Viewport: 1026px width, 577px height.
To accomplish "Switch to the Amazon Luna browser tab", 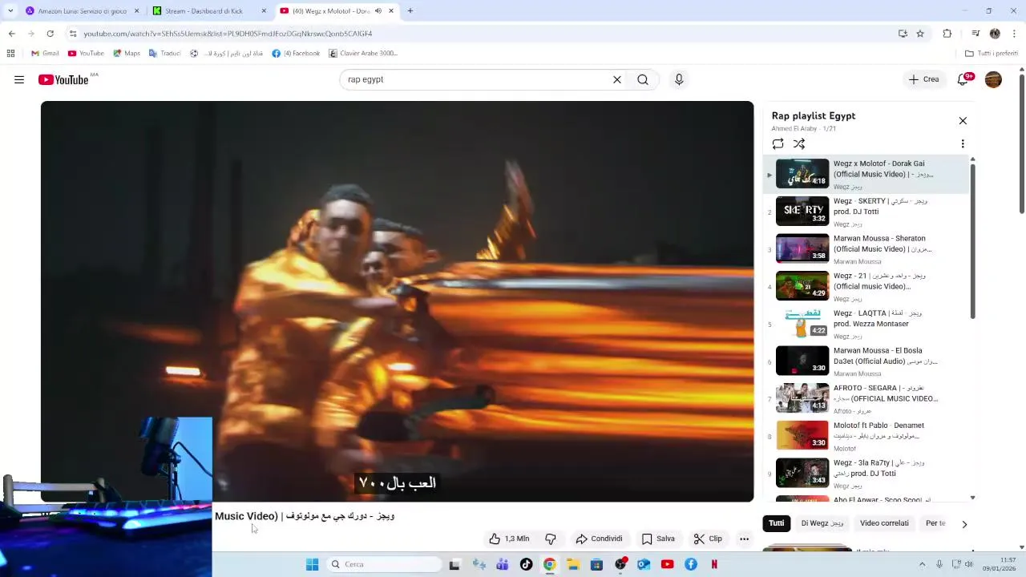I will coord(83,11).
